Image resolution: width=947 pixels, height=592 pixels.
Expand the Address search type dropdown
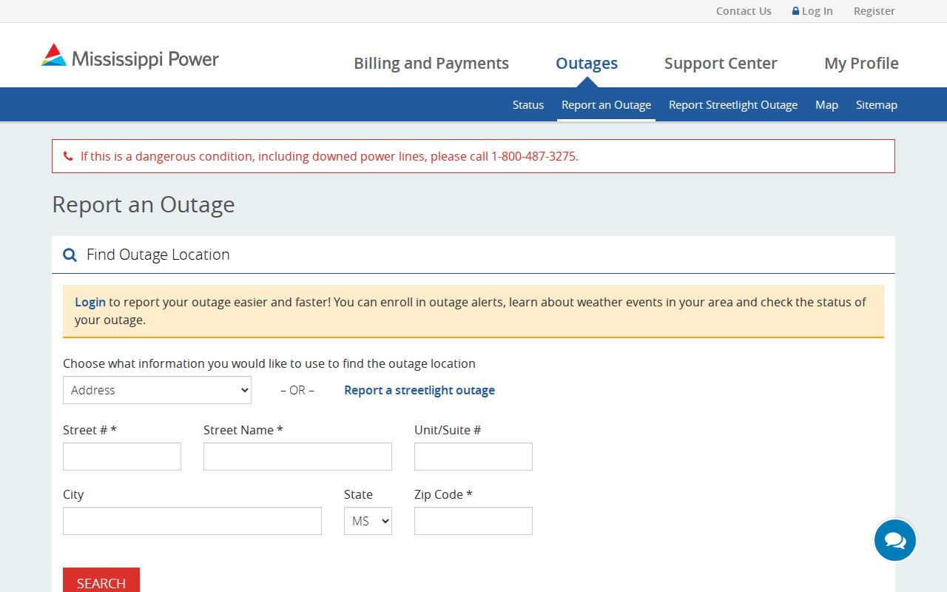(x=157, y=390)
